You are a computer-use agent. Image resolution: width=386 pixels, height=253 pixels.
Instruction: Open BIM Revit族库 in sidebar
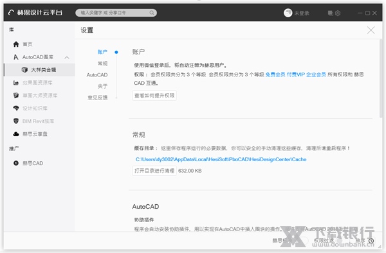[x=38, y=121]
